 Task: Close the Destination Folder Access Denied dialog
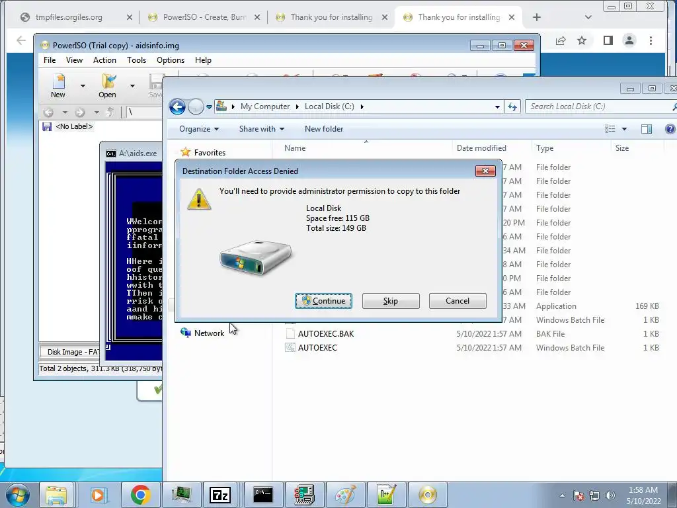tap(485, 171)
